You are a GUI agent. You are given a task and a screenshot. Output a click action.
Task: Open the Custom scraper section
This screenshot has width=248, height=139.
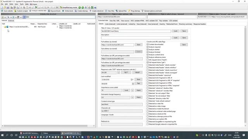[21, 11]
